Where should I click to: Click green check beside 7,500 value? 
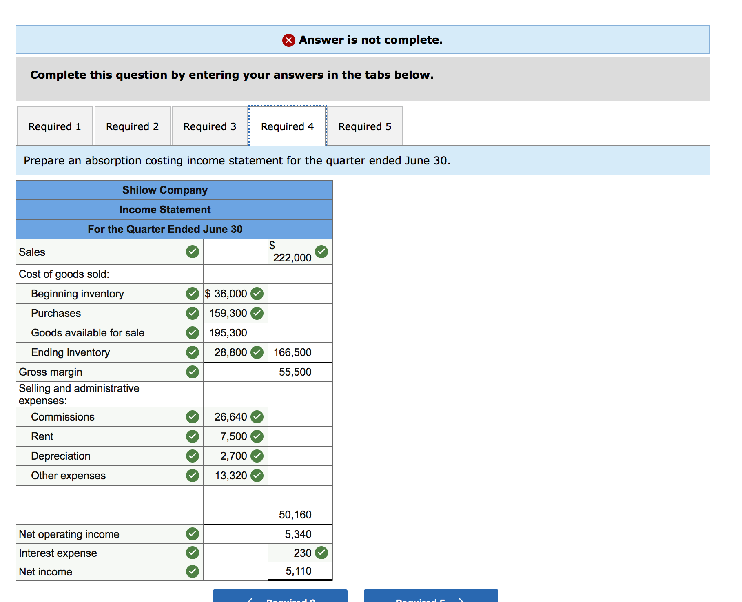[257, 436]
